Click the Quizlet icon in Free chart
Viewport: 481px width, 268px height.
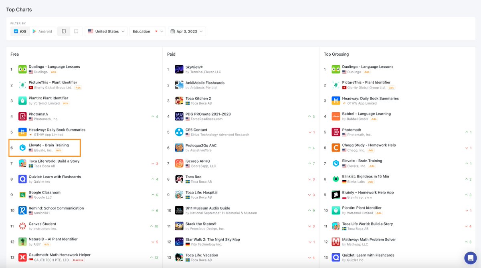point(22,179)
